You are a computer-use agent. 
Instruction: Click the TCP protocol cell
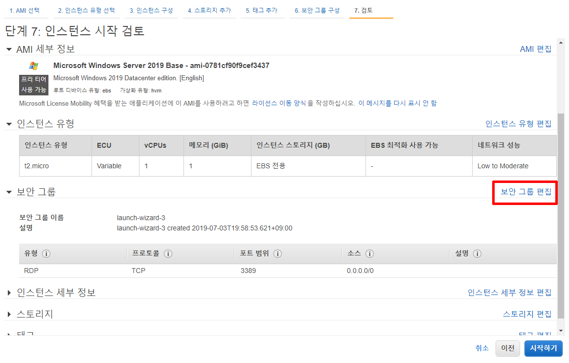tap(138, 271)
